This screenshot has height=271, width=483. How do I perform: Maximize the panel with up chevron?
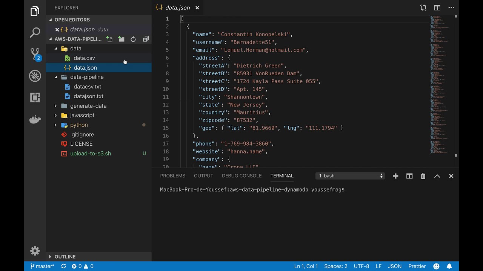(437, 176)
